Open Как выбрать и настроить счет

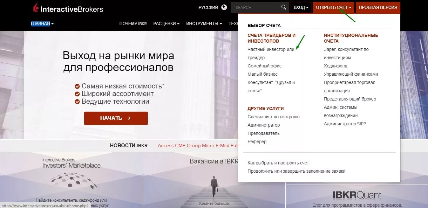click(278, 163)
